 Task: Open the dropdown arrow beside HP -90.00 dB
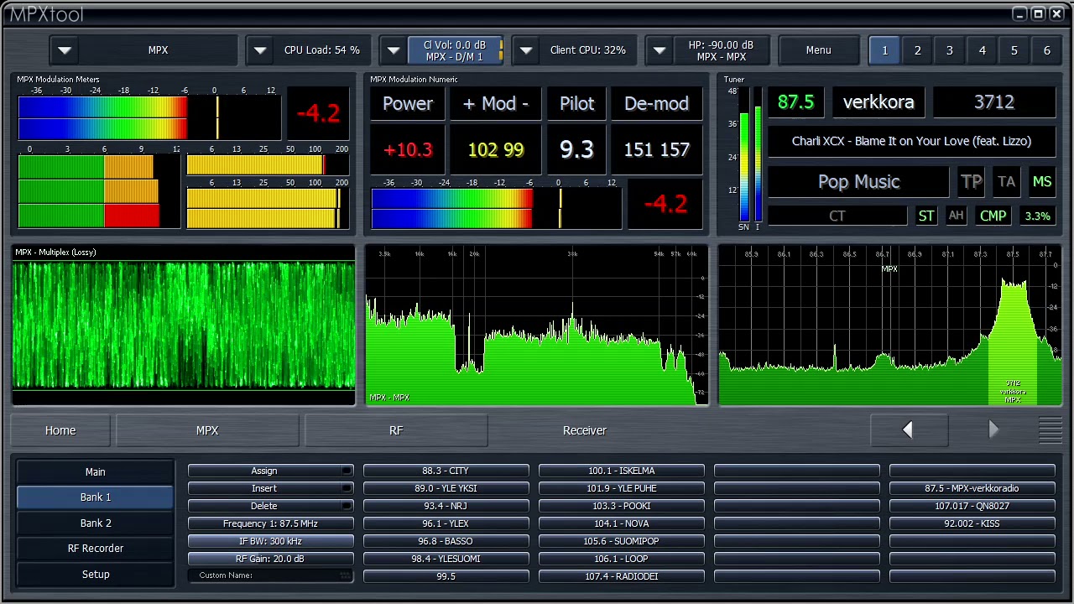point(660,50)
